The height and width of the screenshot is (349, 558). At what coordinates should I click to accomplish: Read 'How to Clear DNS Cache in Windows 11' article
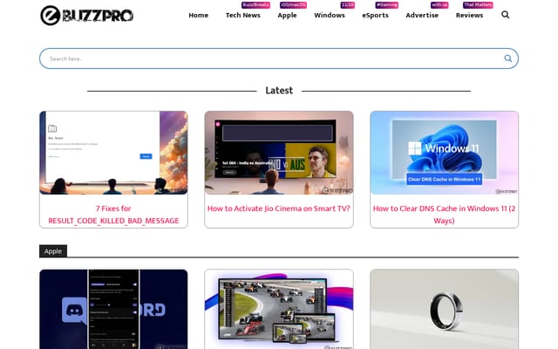[444, 215]
